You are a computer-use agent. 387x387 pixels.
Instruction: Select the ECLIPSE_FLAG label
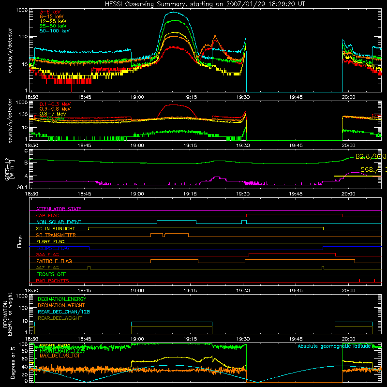[x=53, y=248]
